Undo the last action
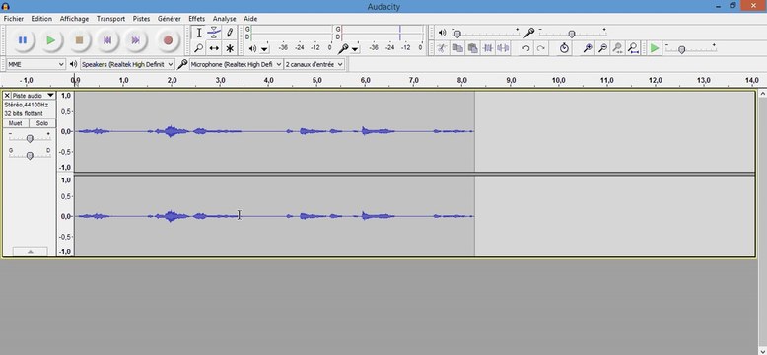 [x=525, y=48]
